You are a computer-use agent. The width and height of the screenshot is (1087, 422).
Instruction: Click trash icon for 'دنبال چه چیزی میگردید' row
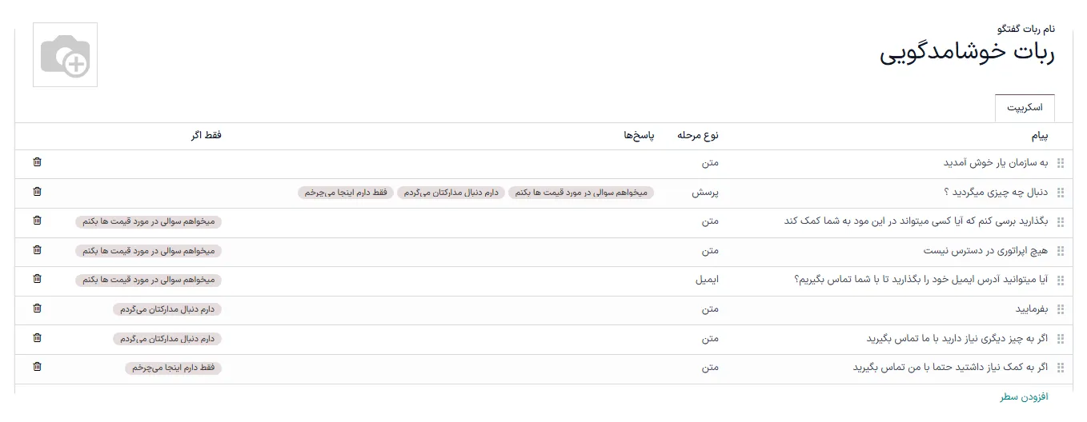[37, 192]
